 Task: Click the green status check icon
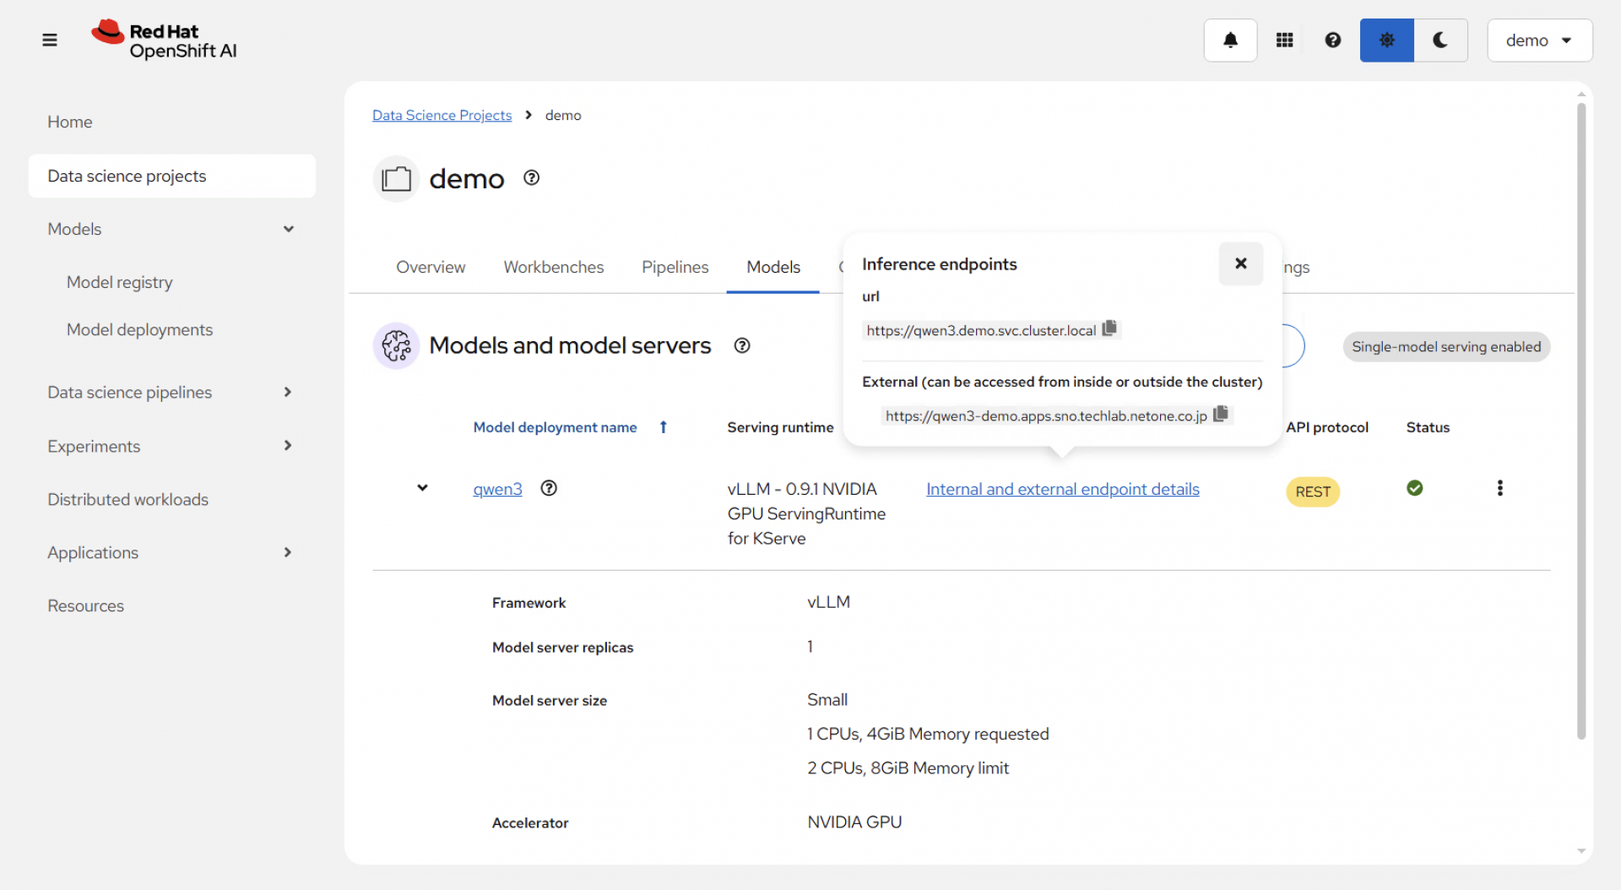click(1415, 488)
